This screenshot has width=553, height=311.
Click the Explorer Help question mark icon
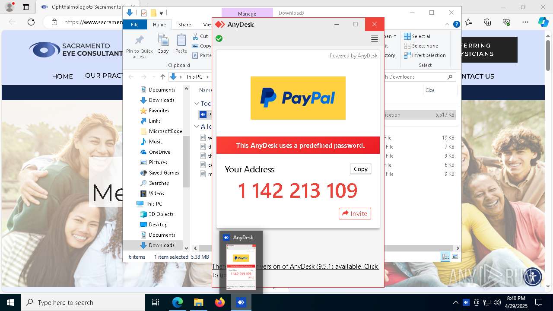(456, 25)
